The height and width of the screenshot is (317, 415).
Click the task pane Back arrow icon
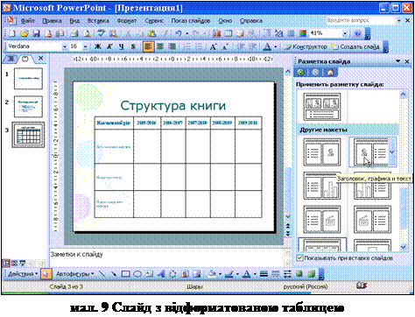[300, 72]
